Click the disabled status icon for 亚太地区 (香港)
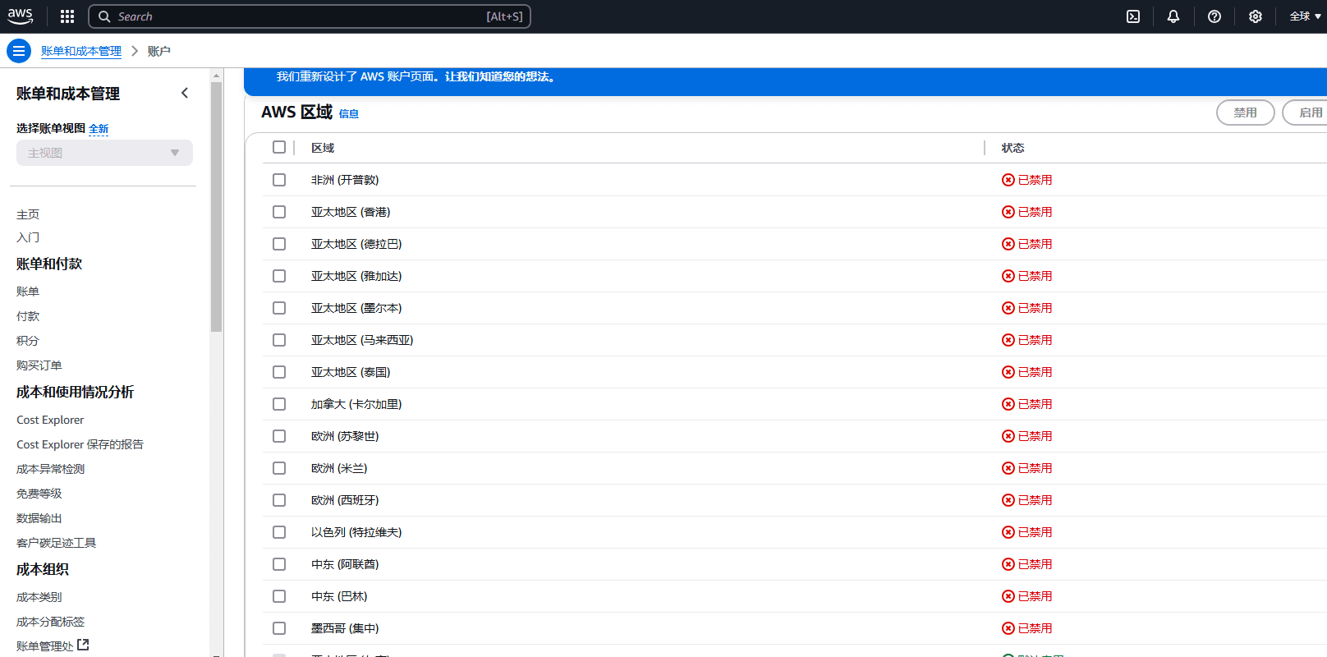The image size is (1327, 657). 1008,212
